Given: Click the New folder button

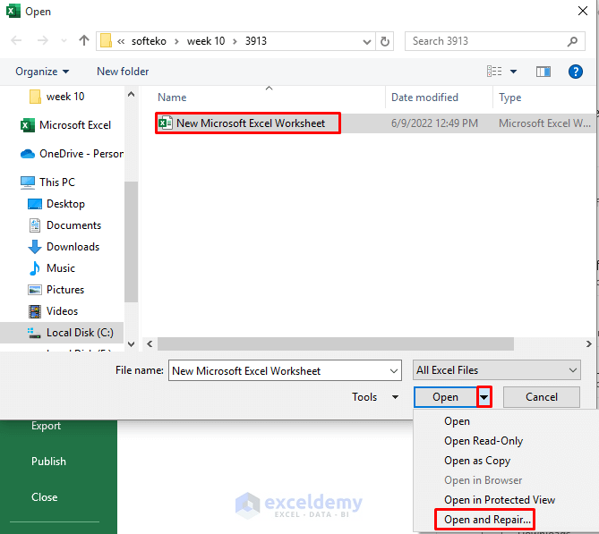Looking at the screenshot, I should pos(123,72).
